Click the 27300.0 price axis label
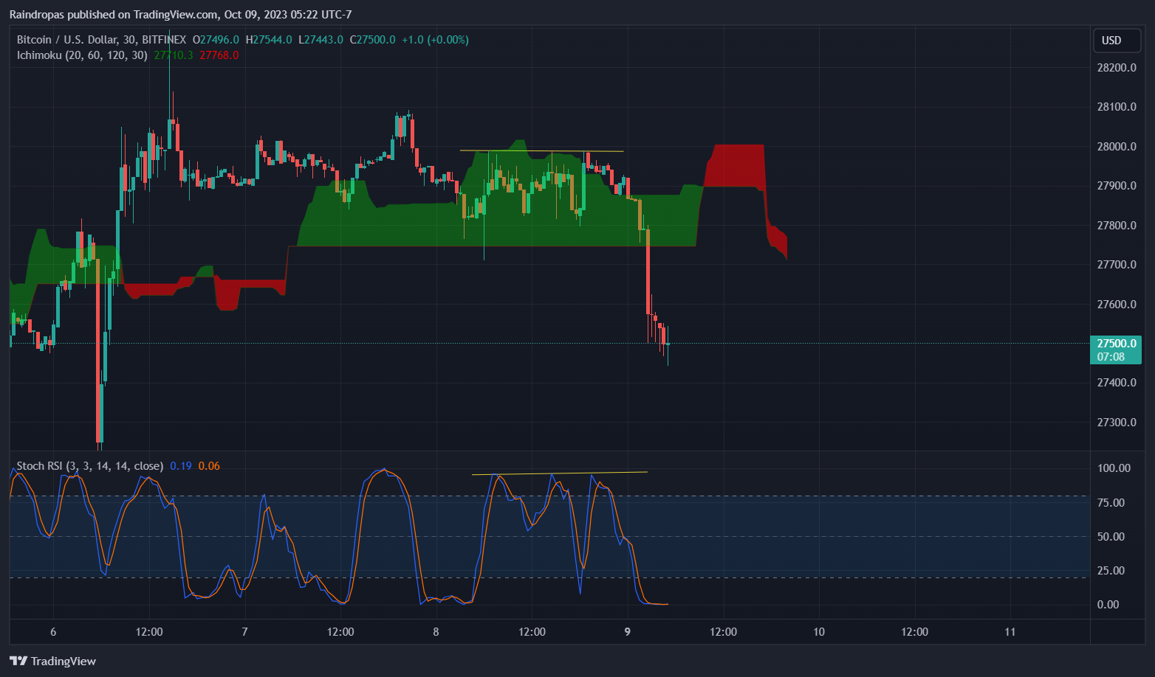This screenshot has width=1155, height=677. (x=1117, y=423)
